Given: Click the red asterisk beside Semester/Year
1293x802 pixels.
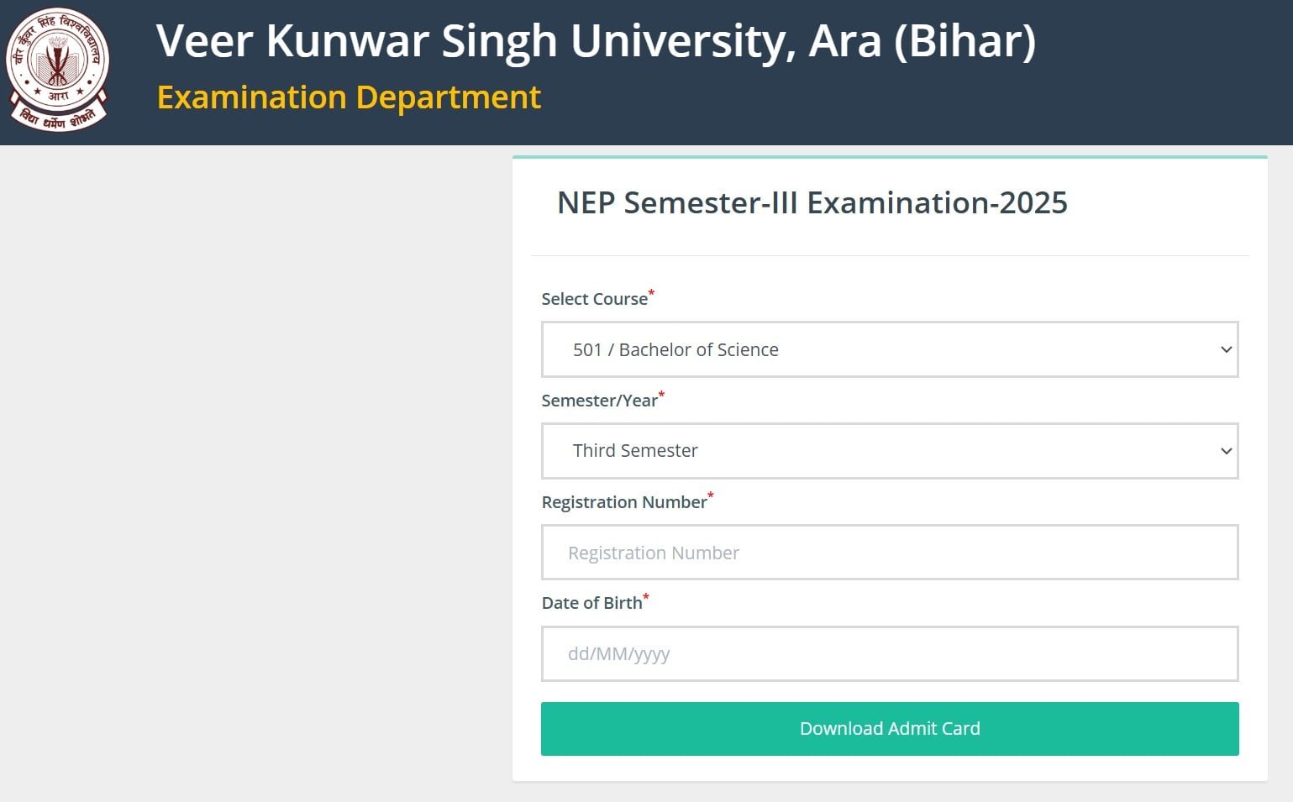Looking at the screenshot, I should pos(661,394).
